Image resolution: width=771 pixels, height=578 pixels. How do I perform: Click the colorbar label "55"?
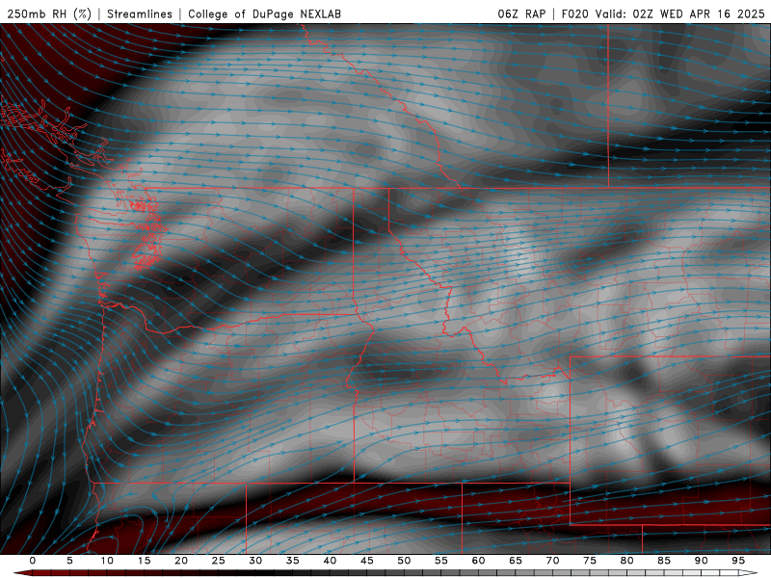pyautogui.click(x=441, y=561)
